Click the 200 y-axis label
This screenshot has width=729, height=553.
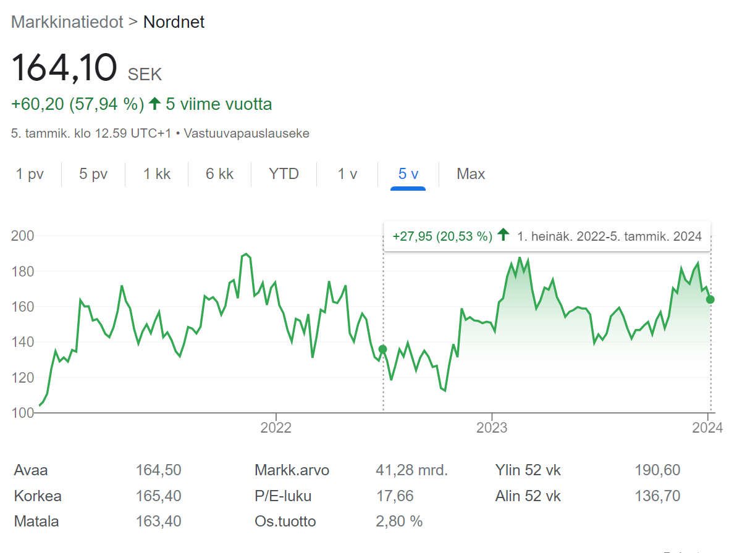pyautogui.click(x=23, y=236)
